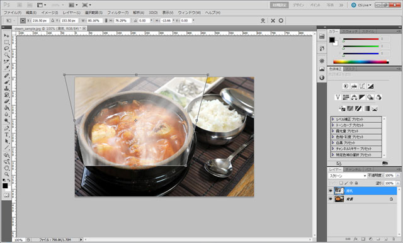Add a Black & White adjustment
The height and width of the screenshot is (243, 403).
tap(362, 98)
